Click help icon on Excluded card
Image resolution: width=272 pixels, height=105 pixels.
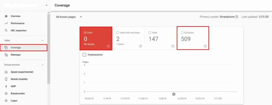(205, 46)
